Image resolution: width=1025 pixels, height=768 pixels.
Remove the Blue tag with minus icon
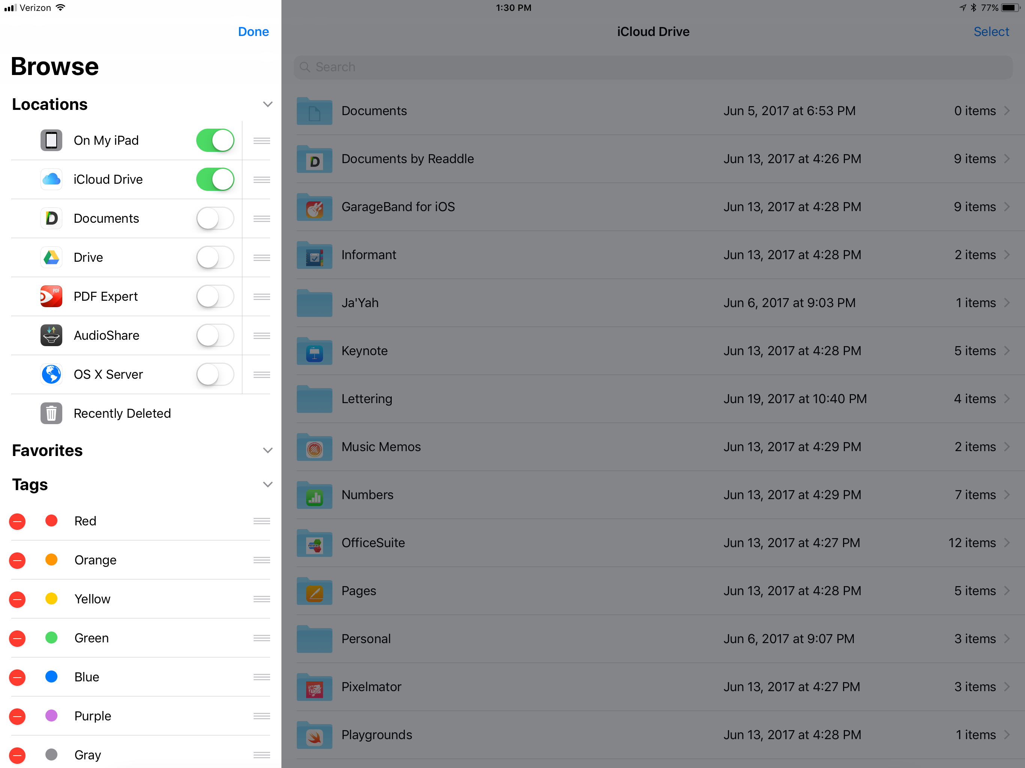tap(18, 677)
